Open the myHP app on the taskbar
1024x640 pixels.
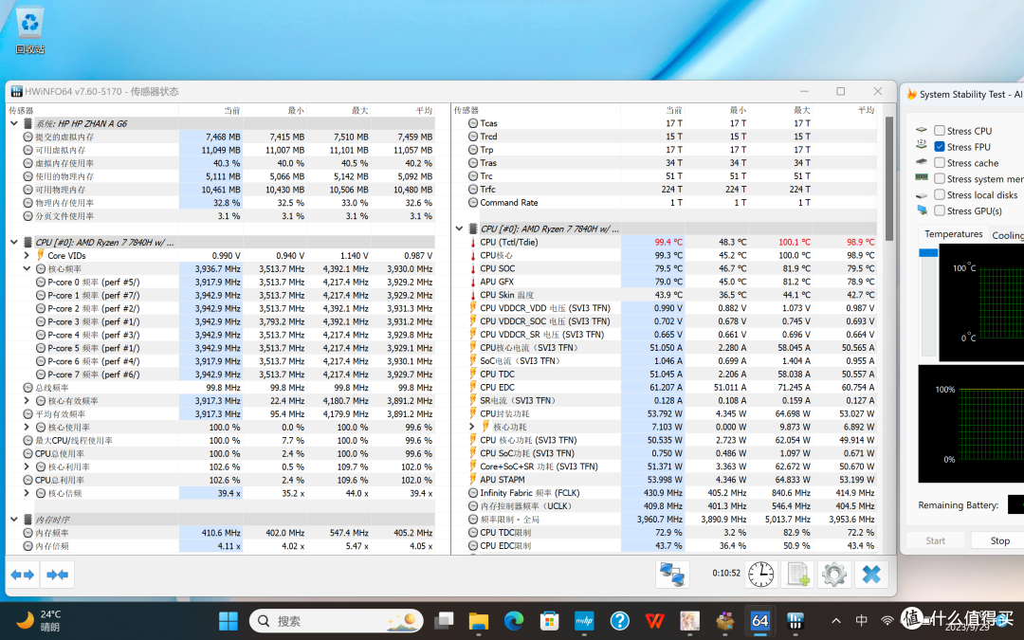[584, 620]
